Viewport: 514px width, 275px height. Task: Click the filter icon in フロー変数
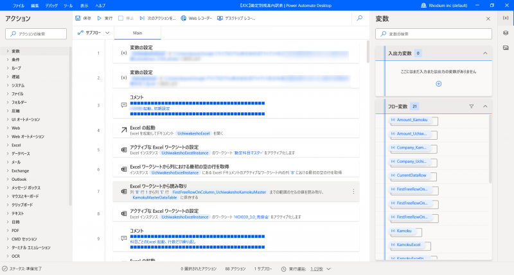click(471, 106)
